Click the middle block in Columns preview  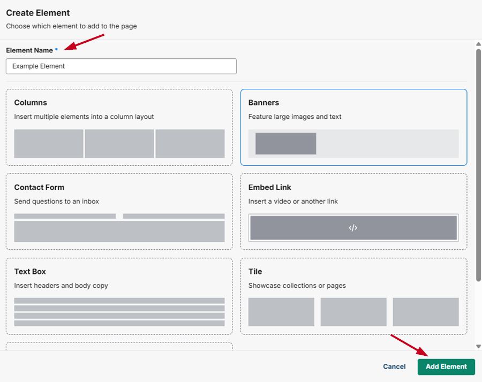click(x=119, y=143)
